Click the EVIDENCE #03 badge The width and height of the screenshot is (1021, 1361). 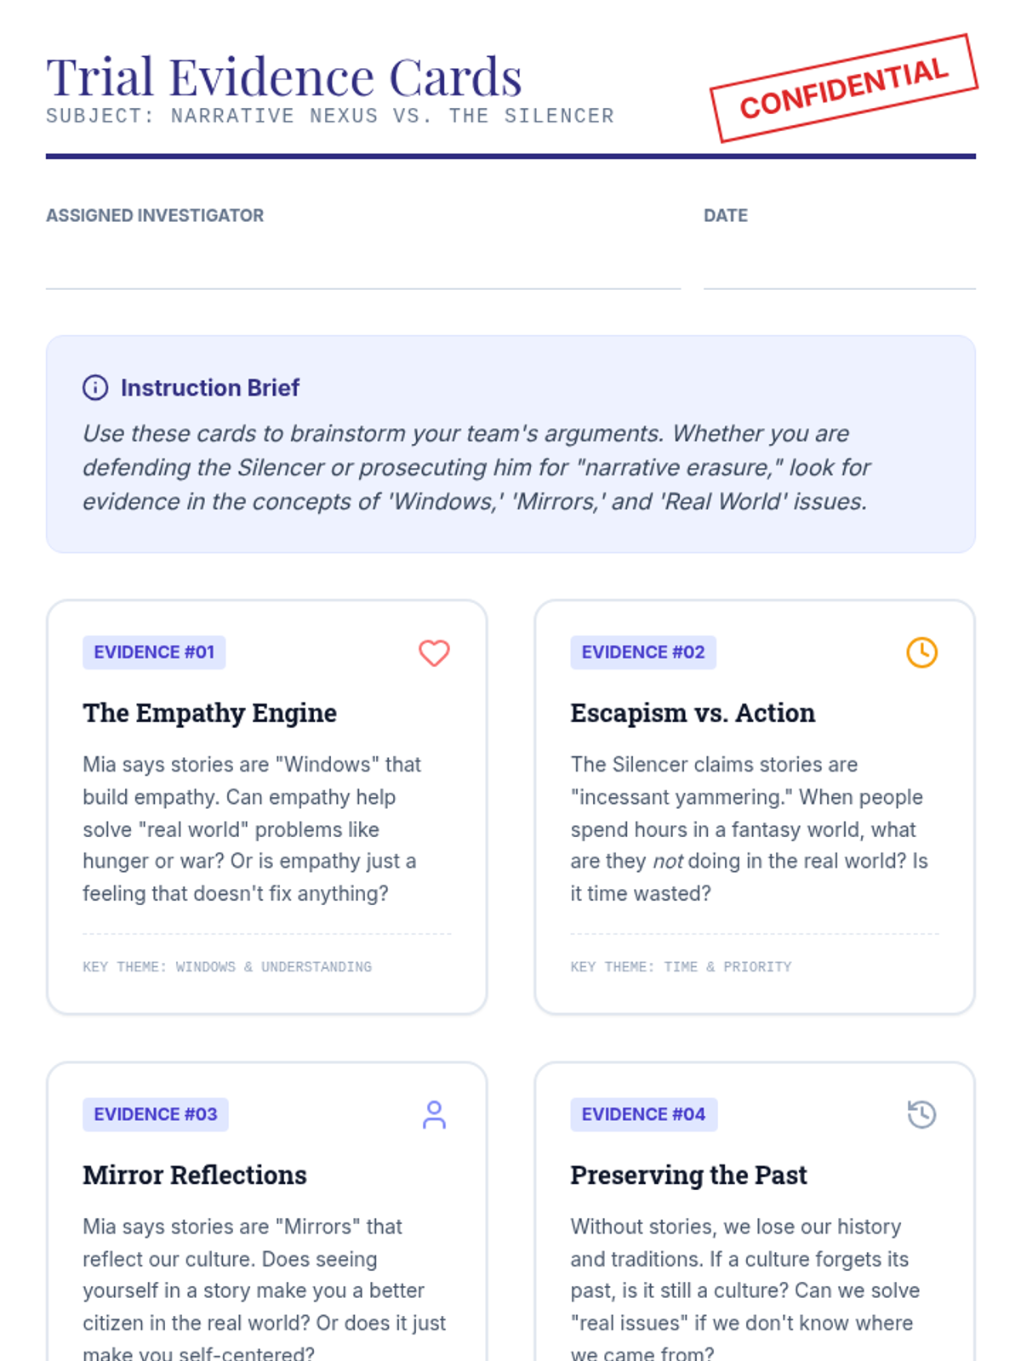click(x=156, y=1114)
